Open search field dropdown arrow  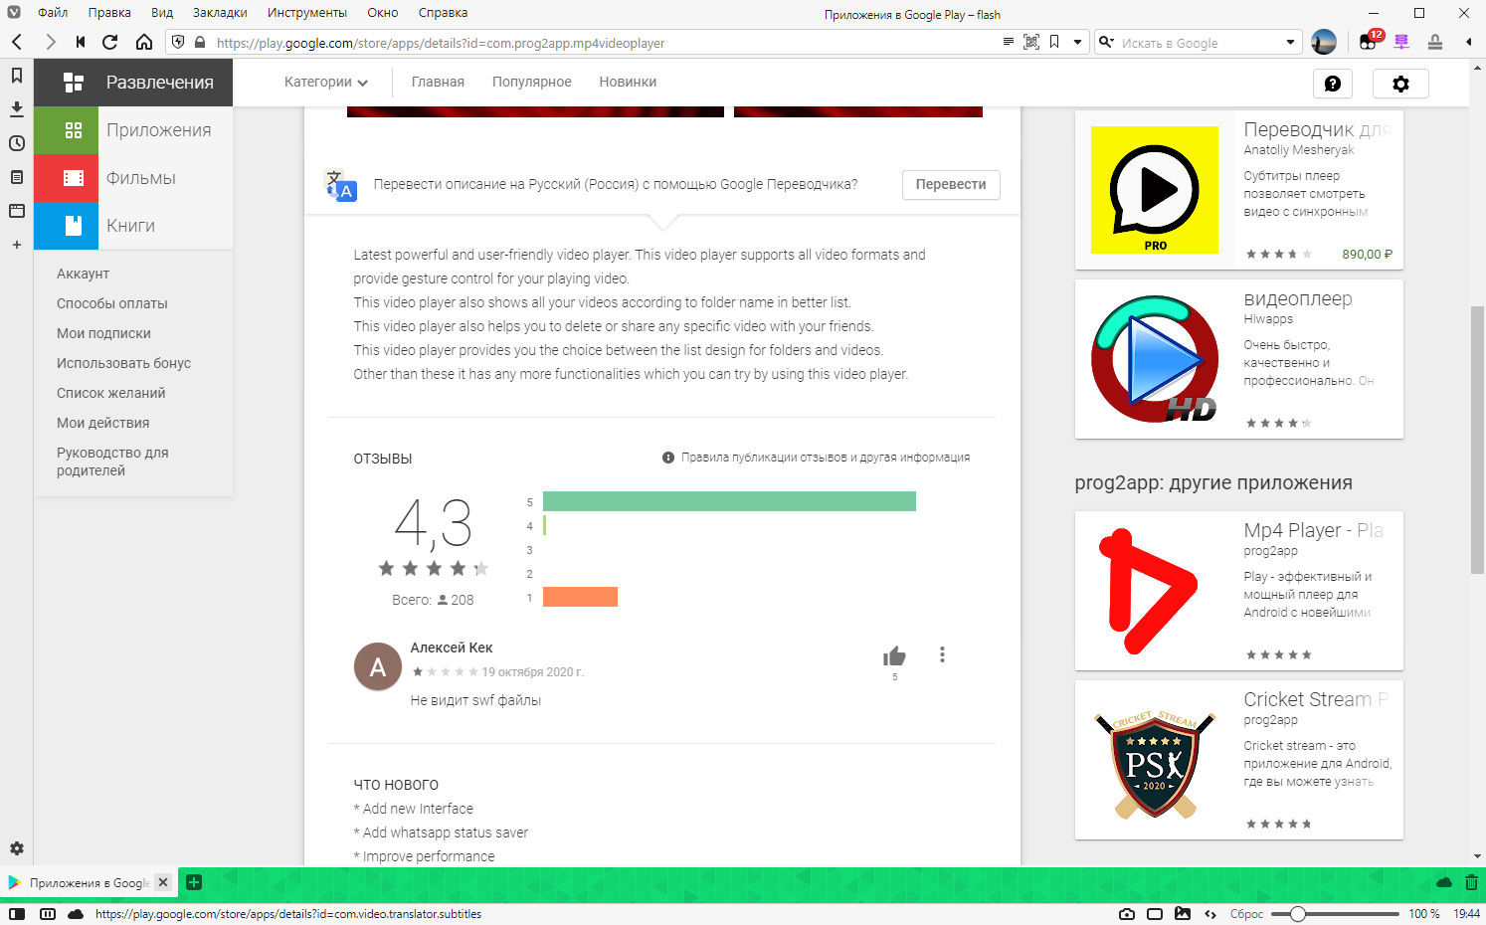pyautogui.click(x=1290, y=42)
